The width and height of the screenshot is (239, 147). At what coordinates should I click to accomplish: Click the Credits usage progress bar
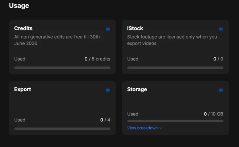62,68
